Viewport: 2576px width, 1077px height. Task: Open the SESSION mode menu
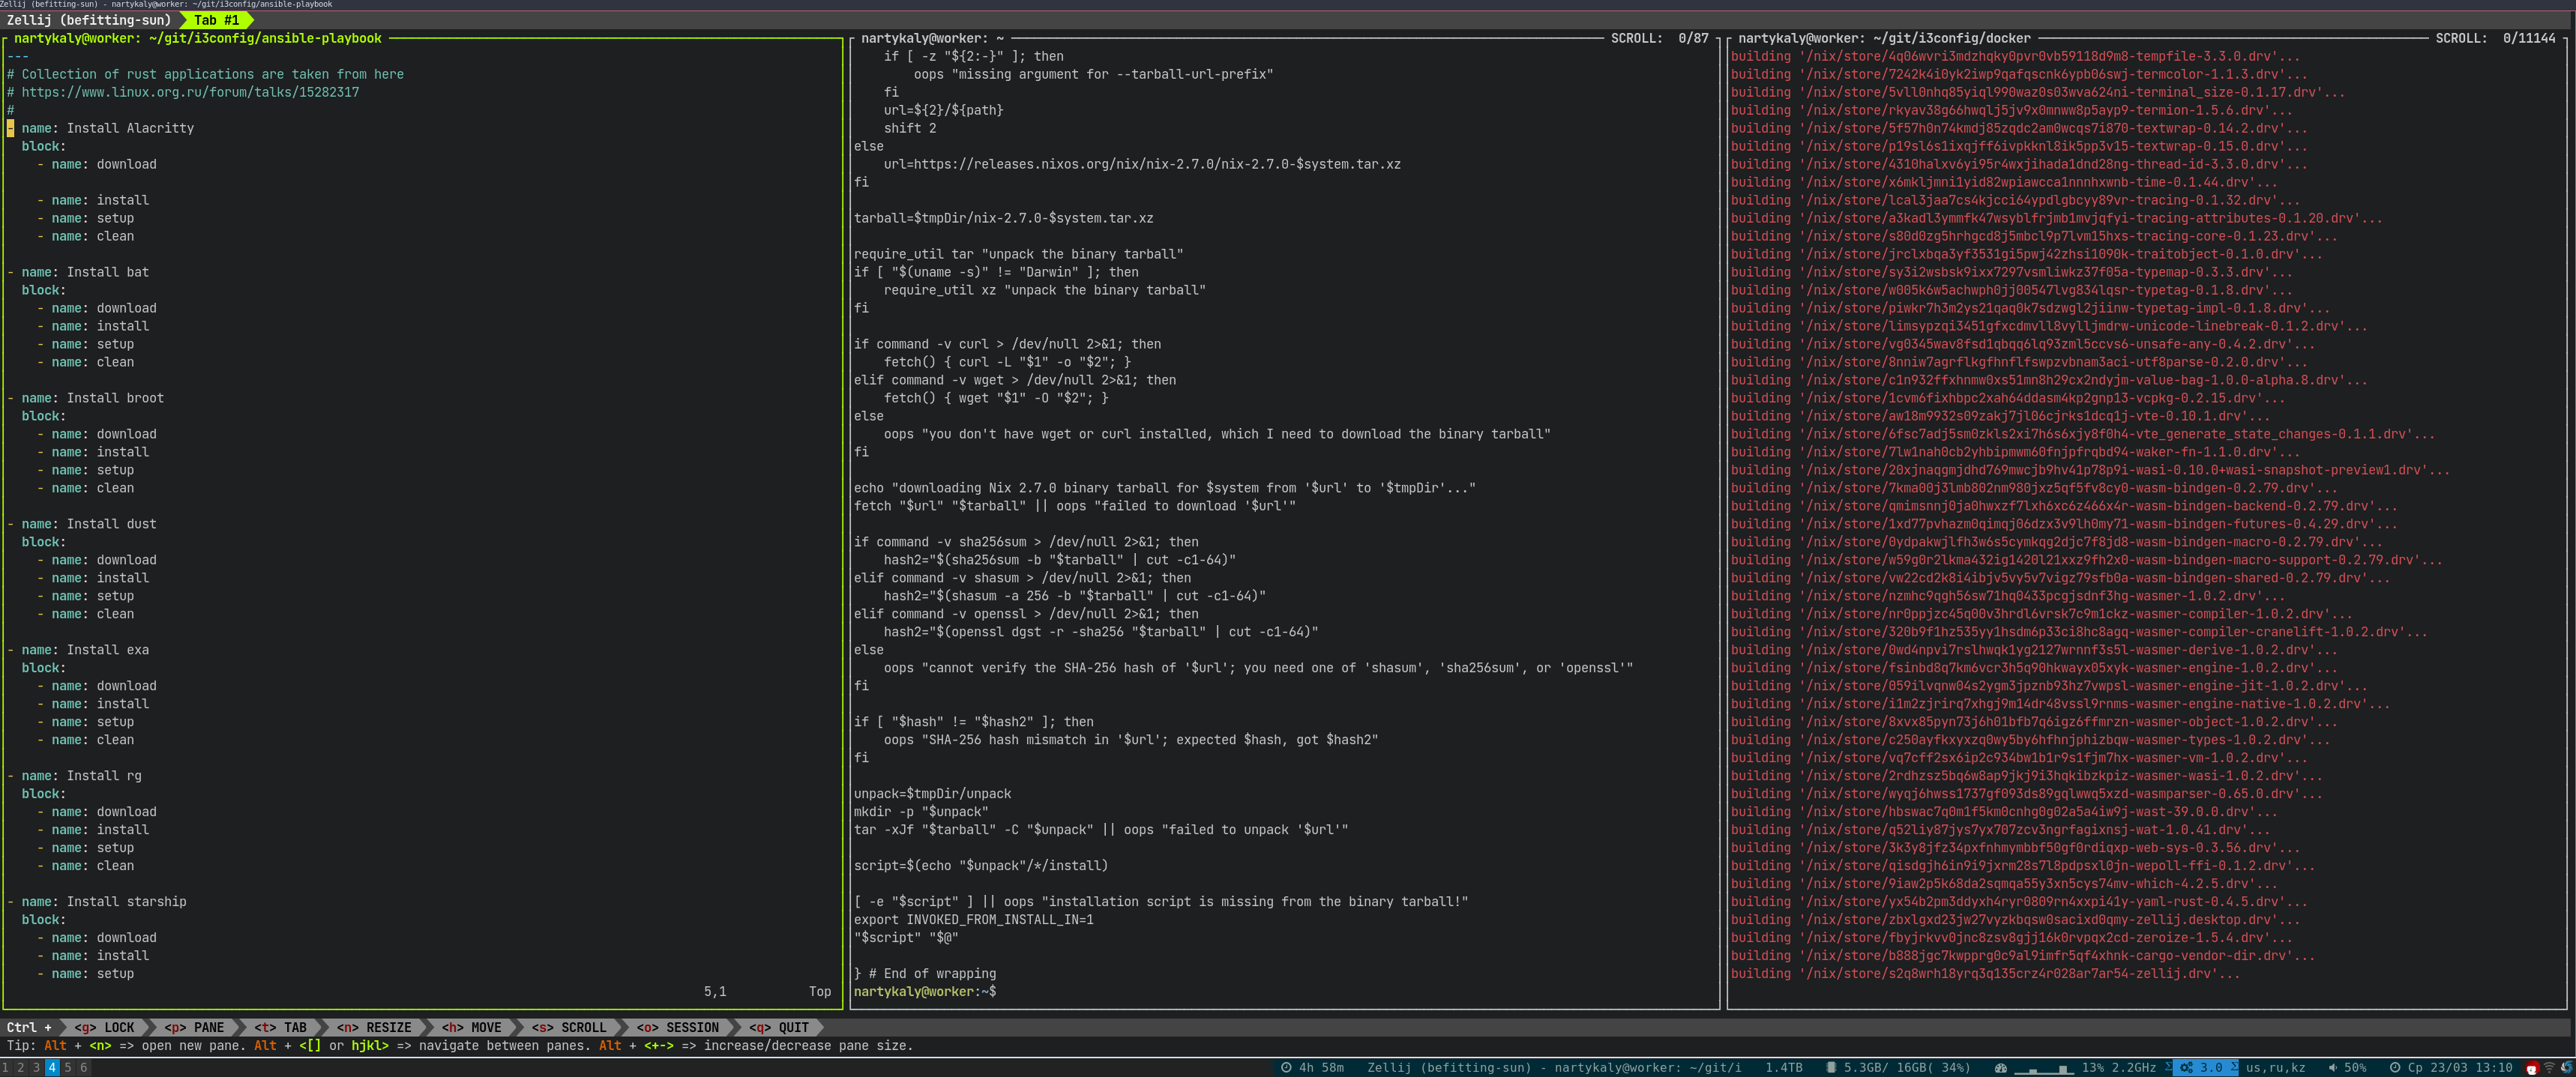[677, 1028]
